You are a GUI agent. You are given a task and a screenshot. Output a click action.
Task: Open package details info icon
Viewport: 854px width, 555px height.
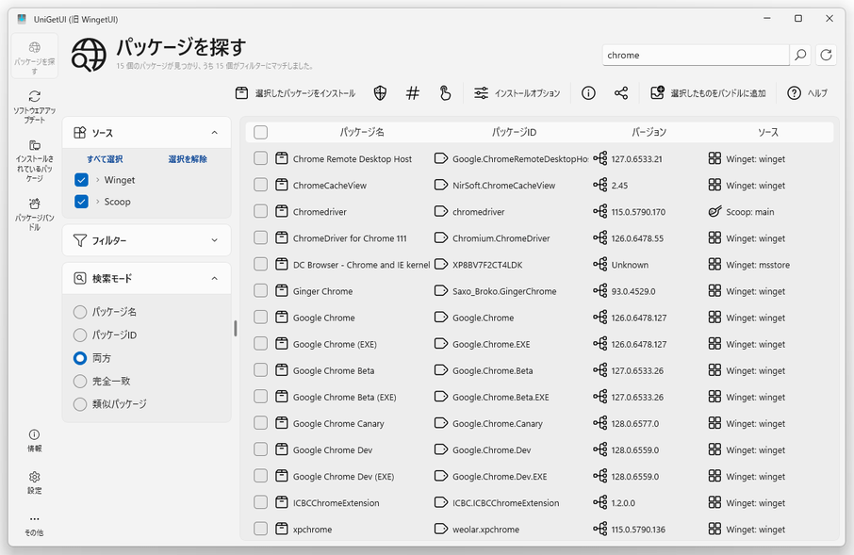click(x=588, y=93)
